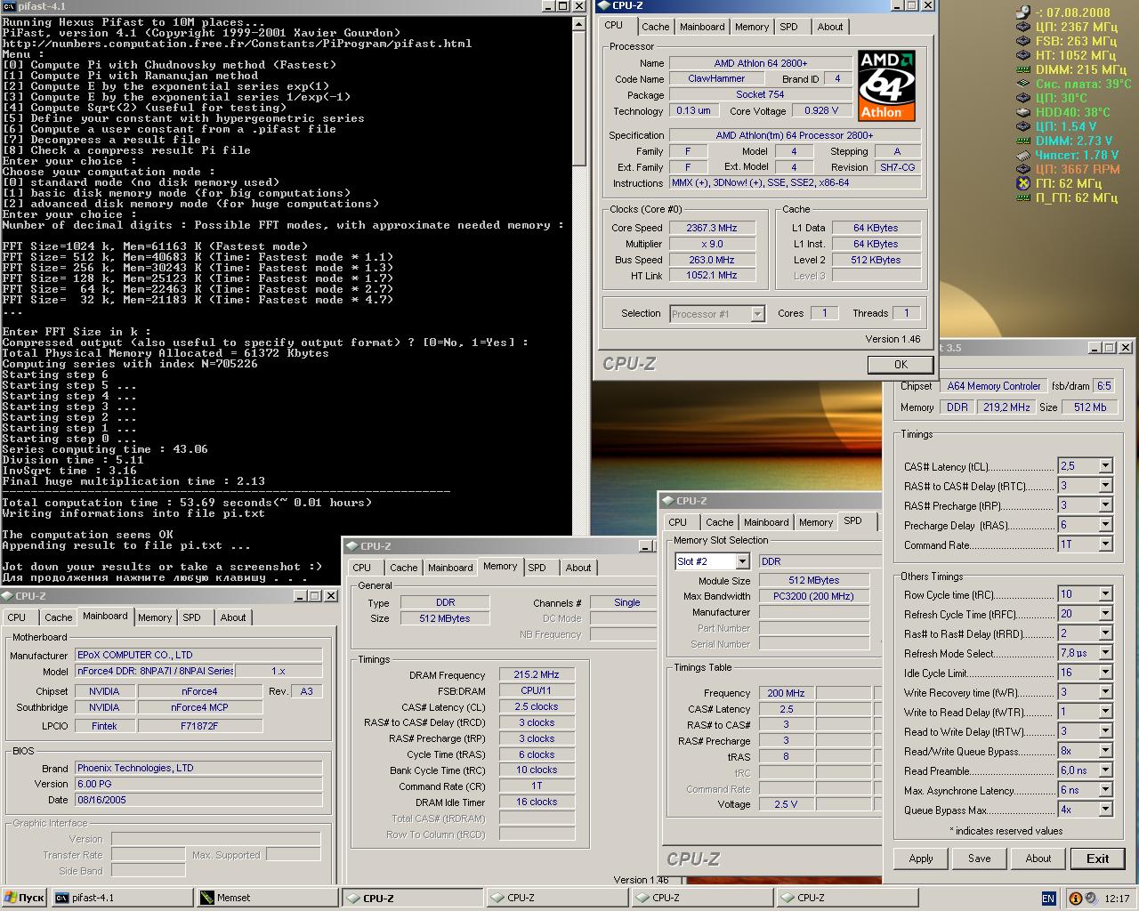Select About tab in mainboard CPU-Z window
This screenshot has height=911, width=1139.
233,617
